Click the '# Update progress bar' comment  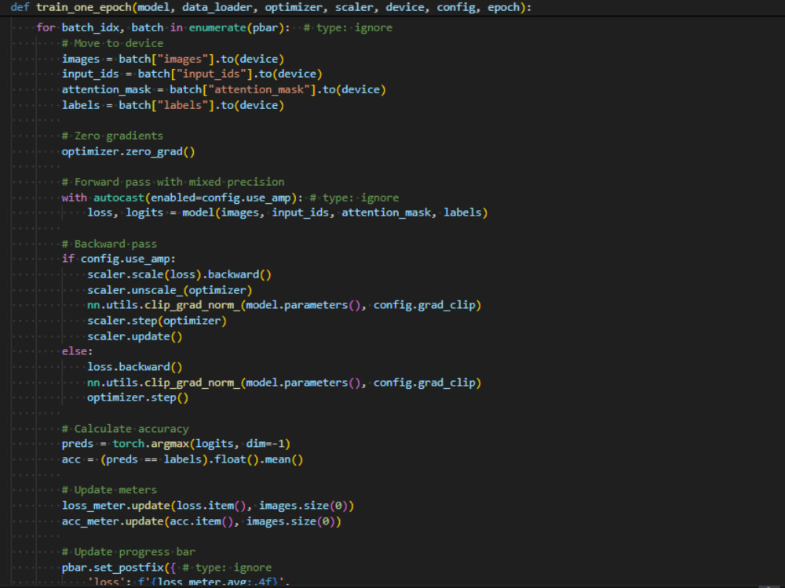pos(128,551)
